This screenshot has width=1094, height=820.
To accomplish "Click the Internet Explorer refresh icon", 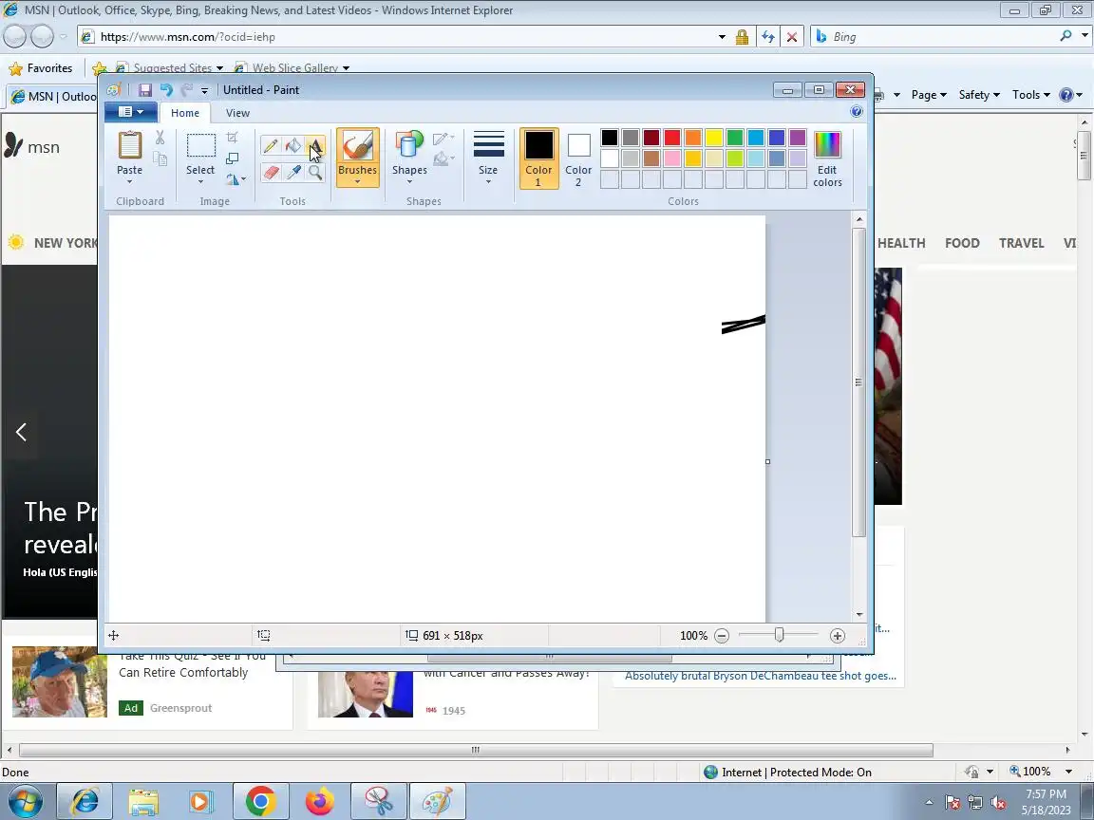I will tap(768, 37).
